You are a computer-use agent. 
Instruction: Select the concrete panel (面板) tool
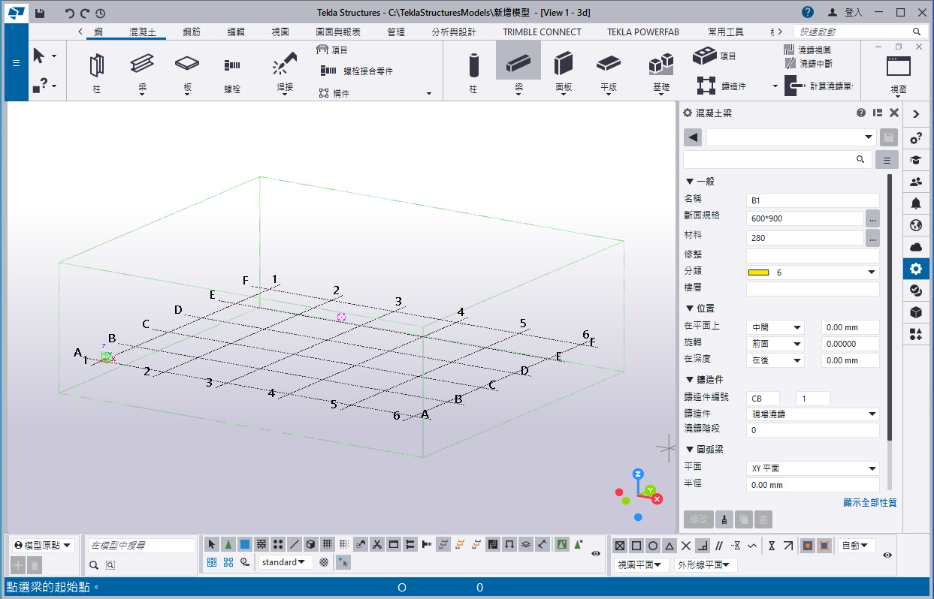tap(564, 65)
